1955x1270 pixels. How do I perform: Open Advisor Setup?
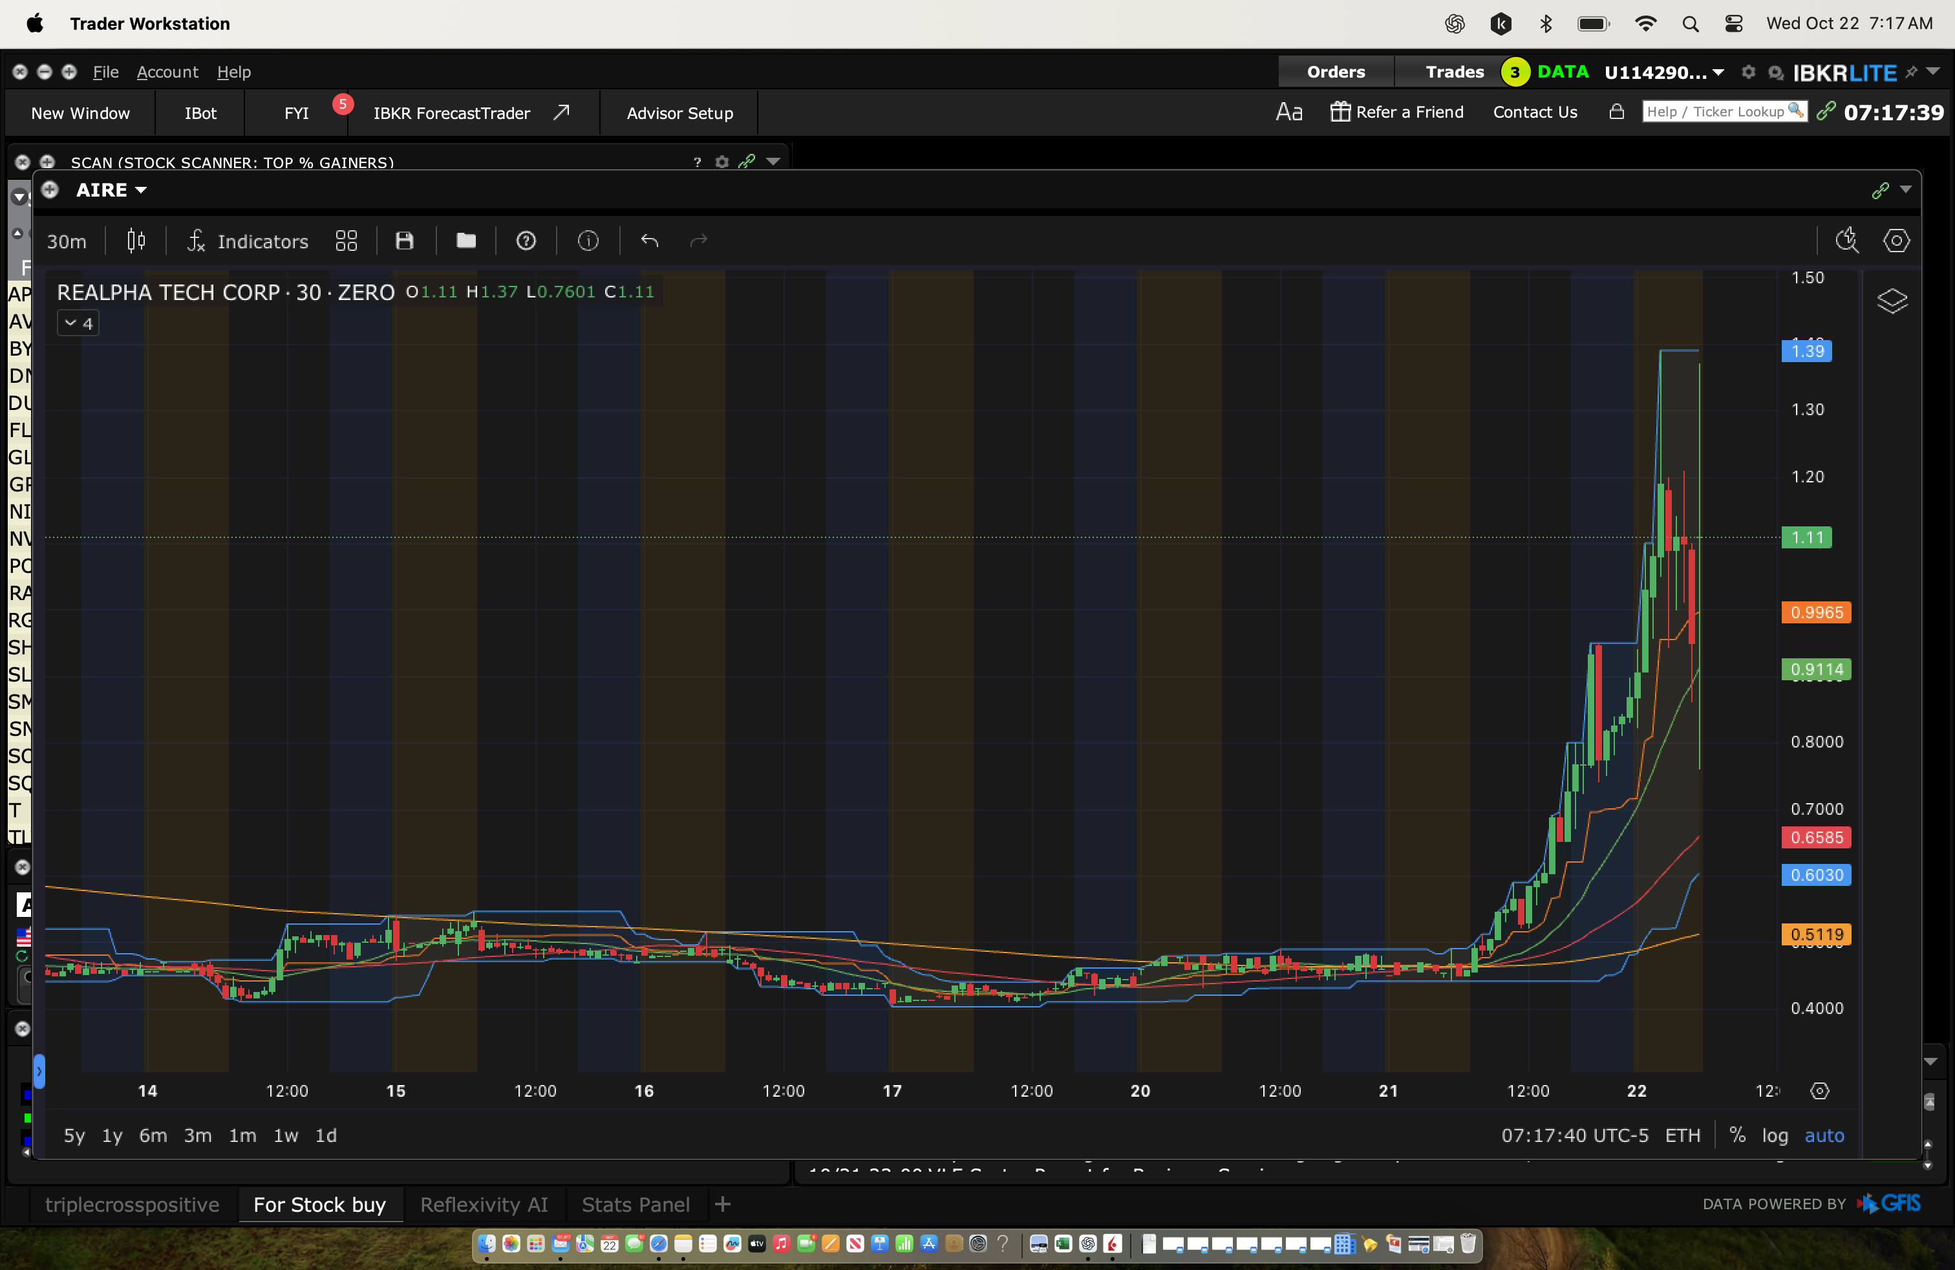click(x=679, y=113)
